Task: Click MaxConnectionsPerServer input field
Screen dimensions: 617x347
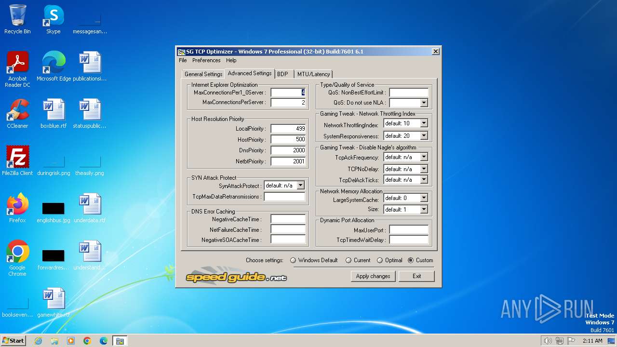Action: (x=288, y=103)
